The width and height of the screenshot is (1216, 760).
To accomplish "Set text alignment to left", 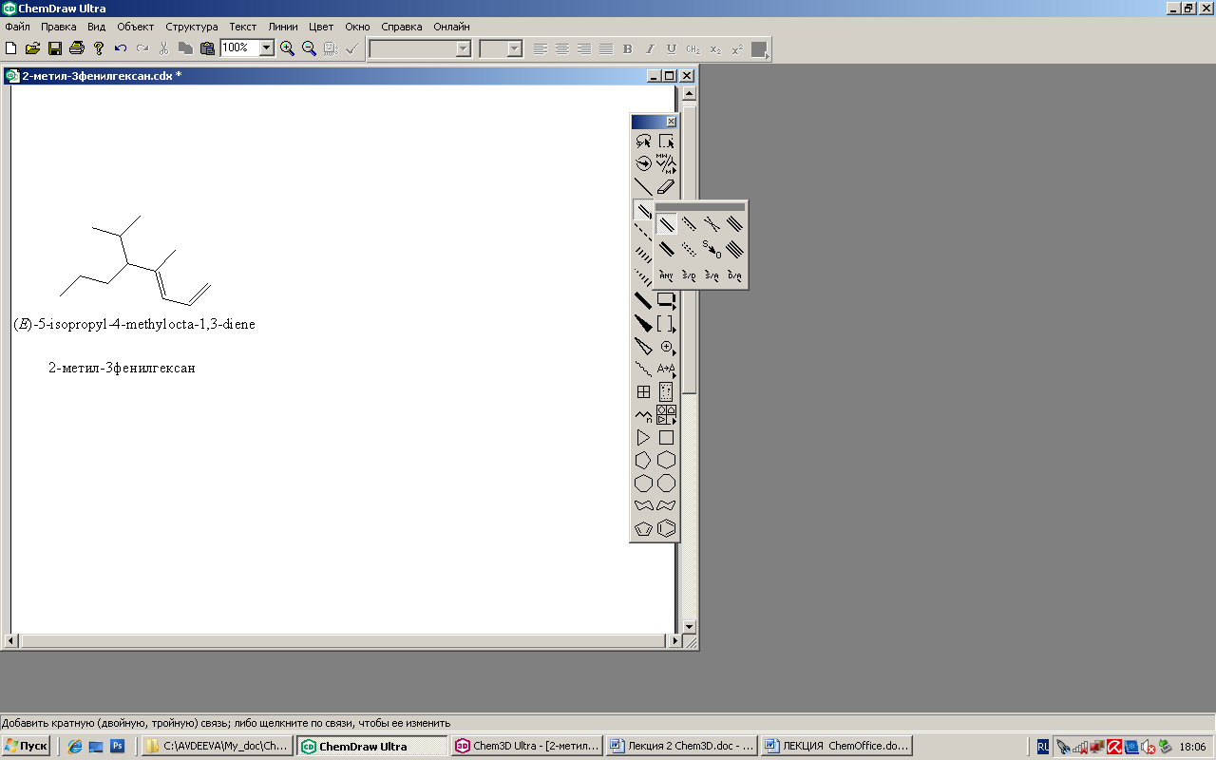I will 541,48.
